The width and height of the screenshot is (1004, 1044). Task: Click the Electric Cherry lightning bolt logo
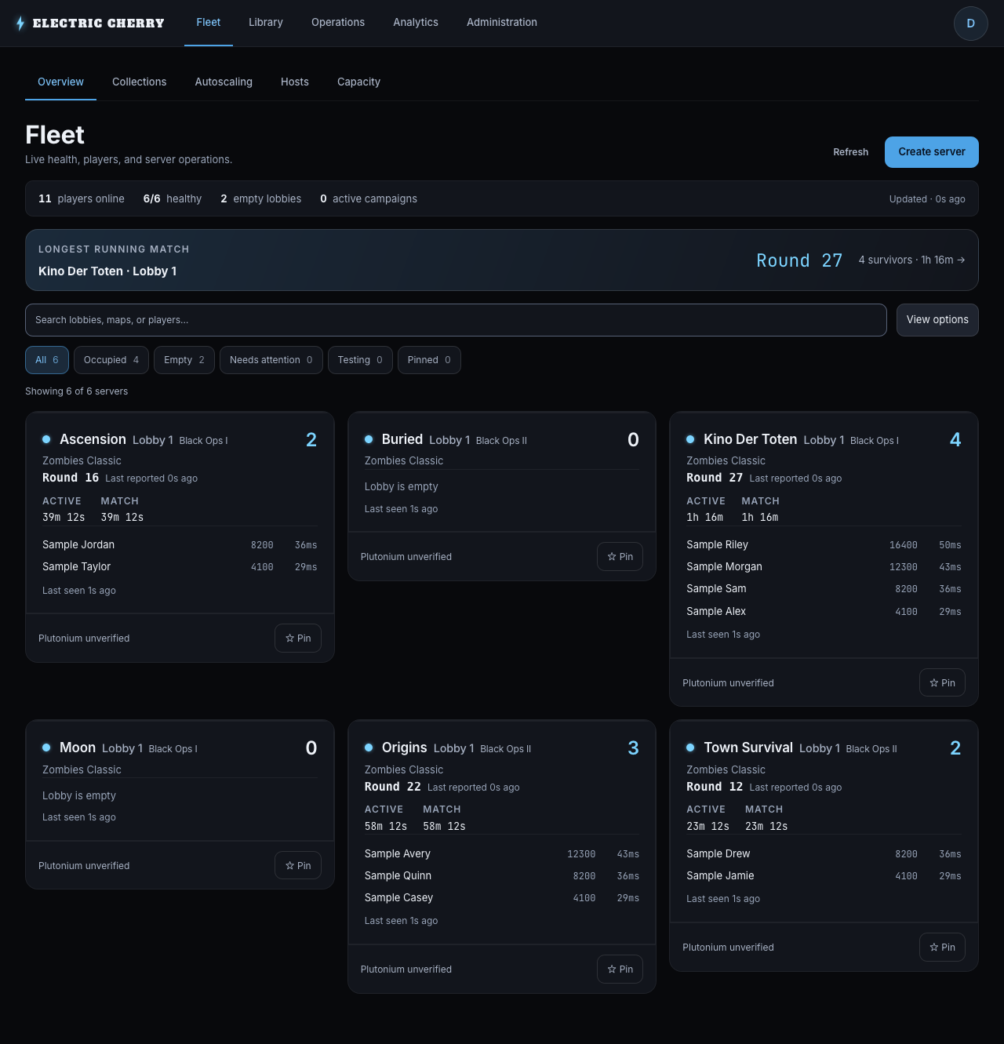click(x=20, y=24)
